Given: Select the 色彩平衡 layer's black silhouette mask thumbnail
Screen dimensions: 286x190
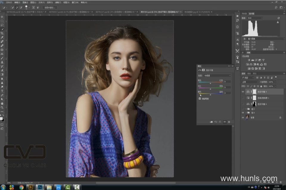Looking at the screenshot, I should pyautogui.click(x=254, y=104).
